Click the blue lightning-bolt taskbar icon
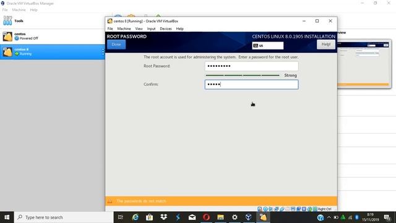Viewport: 396px width, 223px height. click(178, 217)
